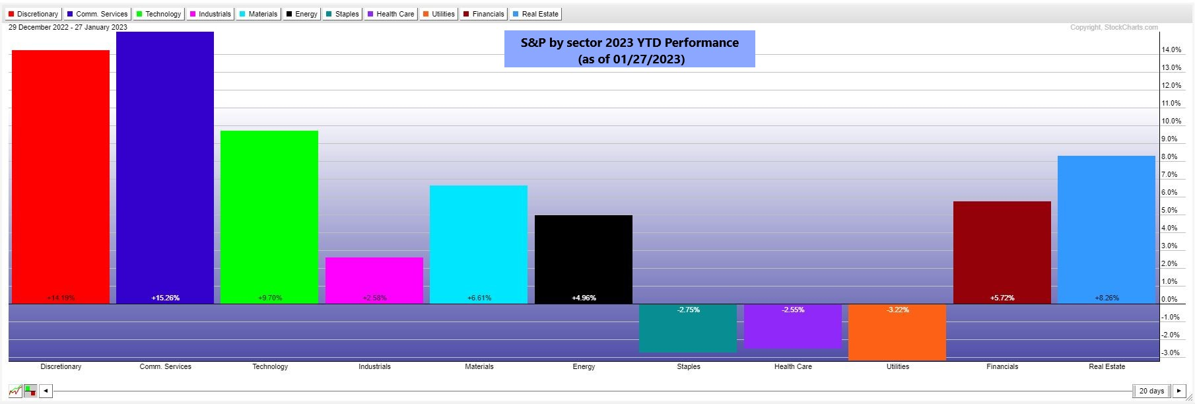The image size is (1195, 404).
Task: Click the orange Utilities bar
Action: [x=897, y=333]
